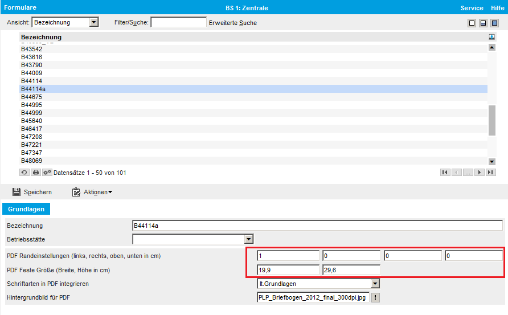Screen dimensions: 508x315
Task: Select the Grundlagen tab
Action: click(x=26, y=209)
